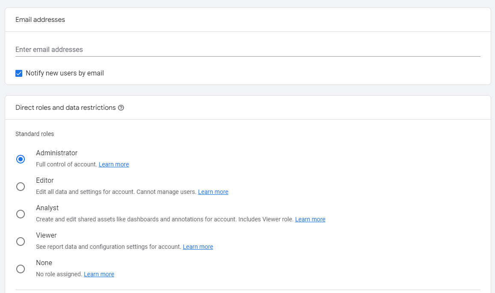The image size is (495, 293).
Task: Select the Editor role radio button
Action: [x=21, y=187]
